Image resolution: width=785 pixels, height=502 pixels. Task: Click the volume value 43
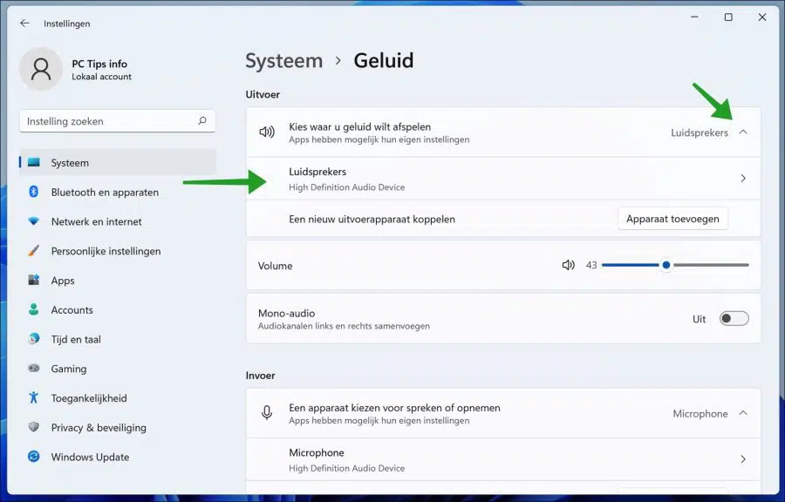click(x=591, y=265)
